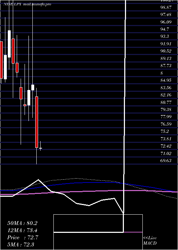Click the 91.91 price axis label
The height and width of the screenshot is (250, 178).
click(166, 44)
